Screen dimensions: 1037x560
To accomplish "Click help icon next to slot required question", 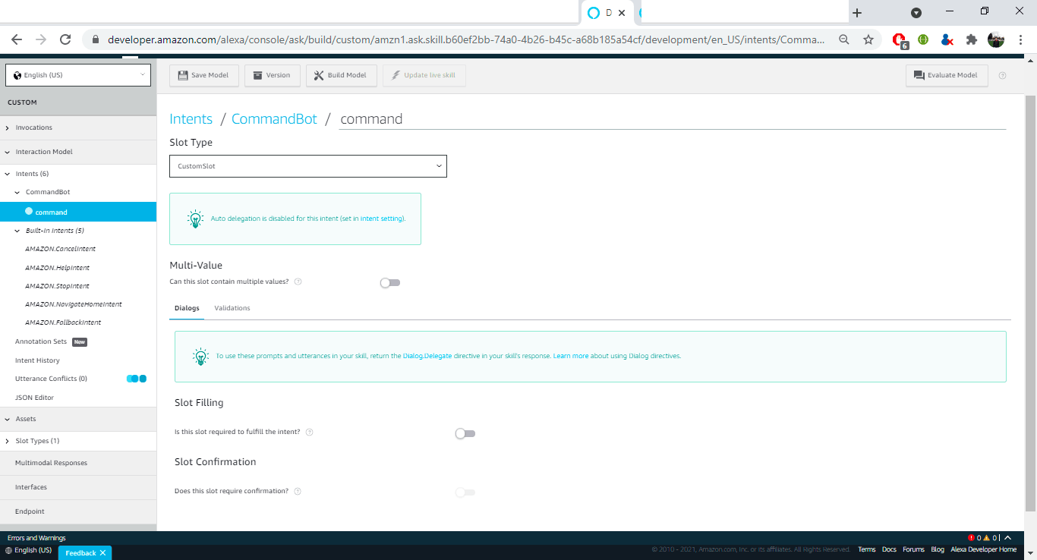I will [310, 432].
